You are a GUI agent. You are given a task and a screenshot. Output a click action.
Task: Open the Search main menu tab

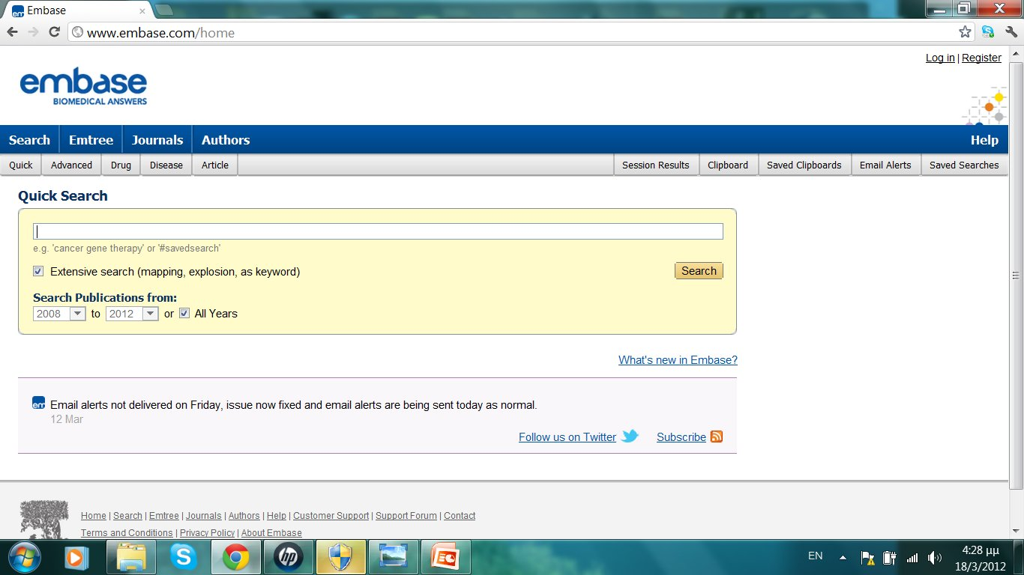[29, 140]
